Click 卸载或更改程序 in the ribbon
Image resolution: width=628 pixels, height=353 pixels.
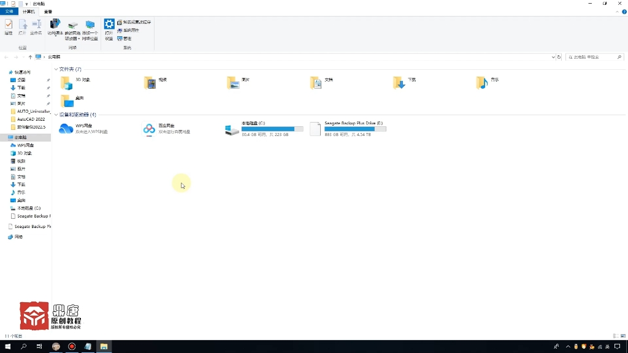(136, 22)
